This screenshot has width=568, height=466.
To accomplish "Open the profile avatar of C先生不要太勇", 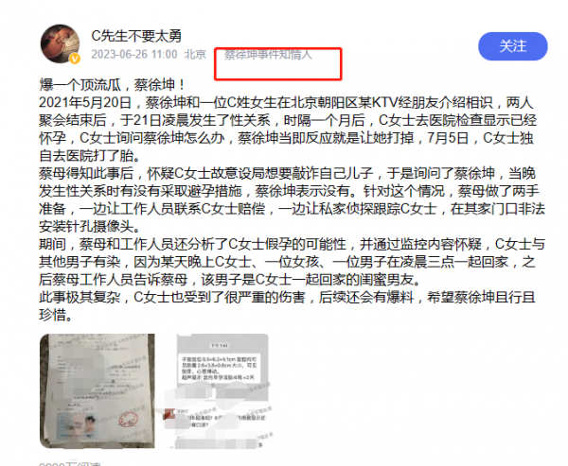I will click(61, 43).
